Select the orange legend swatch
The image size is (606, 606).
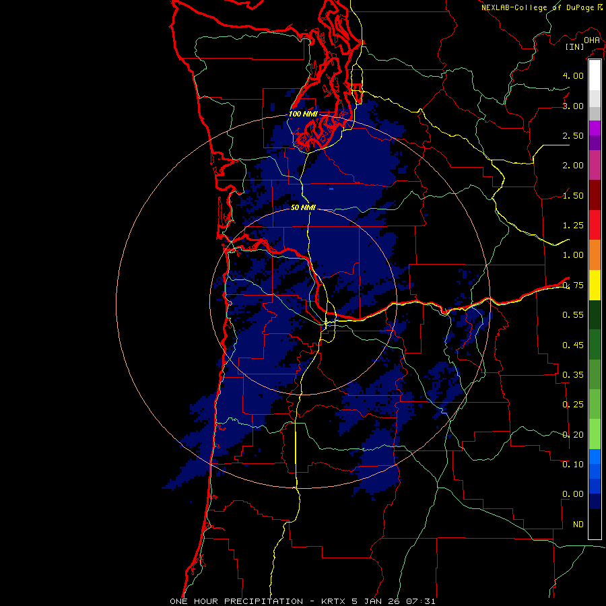(595, 255)
